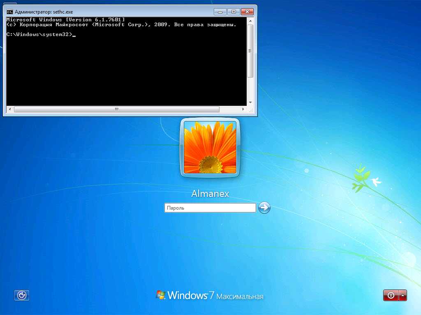Focus the C:\Windows\system32 prompt line

(41, 35)
